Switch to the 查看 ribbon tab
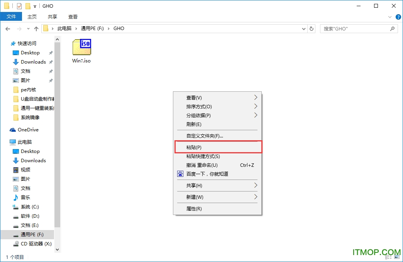Screen dimensions: 403x262 tap(73, 17)
